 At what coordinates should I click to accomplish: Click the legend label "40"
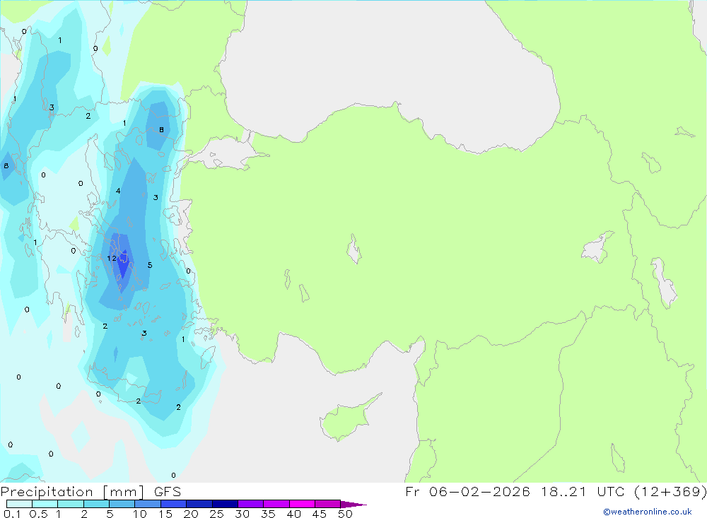click(293, 514)
